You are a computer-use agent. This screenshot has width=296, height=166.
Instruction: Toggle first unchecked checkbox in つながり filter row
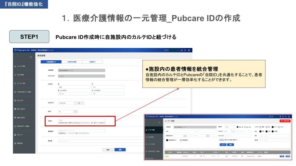(261, 127)
